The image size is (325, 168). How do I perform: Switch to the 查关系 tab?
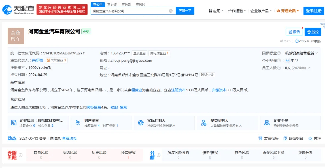(x=126, y=4)
